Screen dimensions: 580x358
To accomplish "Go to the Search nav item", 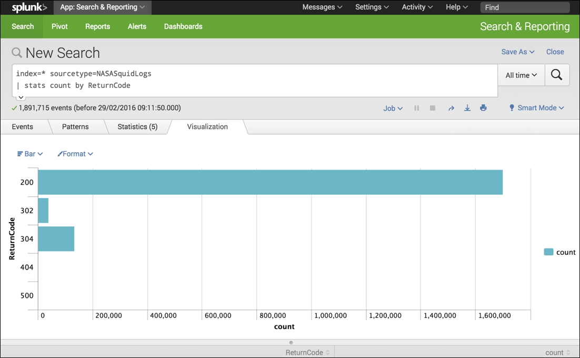I will click(23, 26).
